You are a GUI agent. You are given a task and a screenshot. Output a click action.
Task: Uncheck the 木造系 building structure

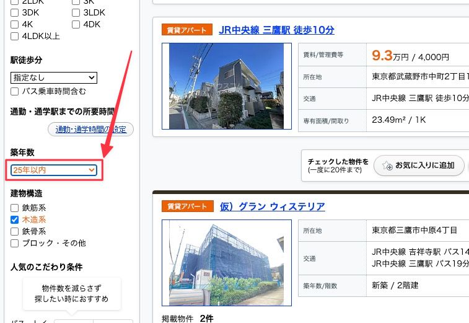point(15,219)
